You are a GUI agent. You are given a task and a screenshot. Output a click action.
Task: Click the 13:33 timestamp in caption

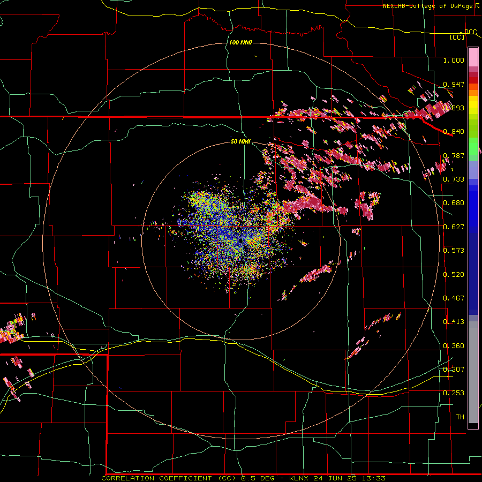[x=375, y=478]
